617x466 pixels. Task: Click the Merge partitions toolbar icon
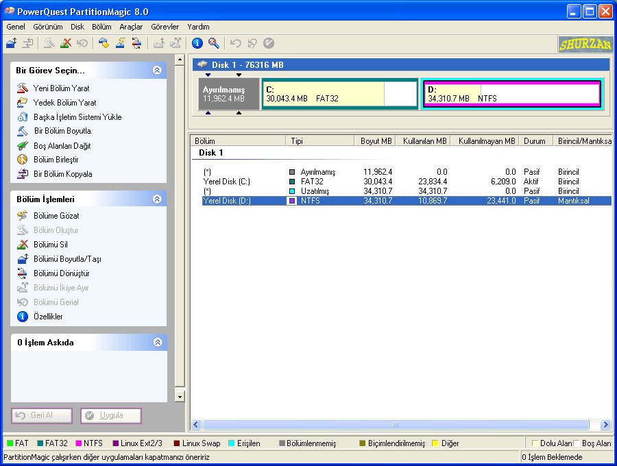coord(158,43)
